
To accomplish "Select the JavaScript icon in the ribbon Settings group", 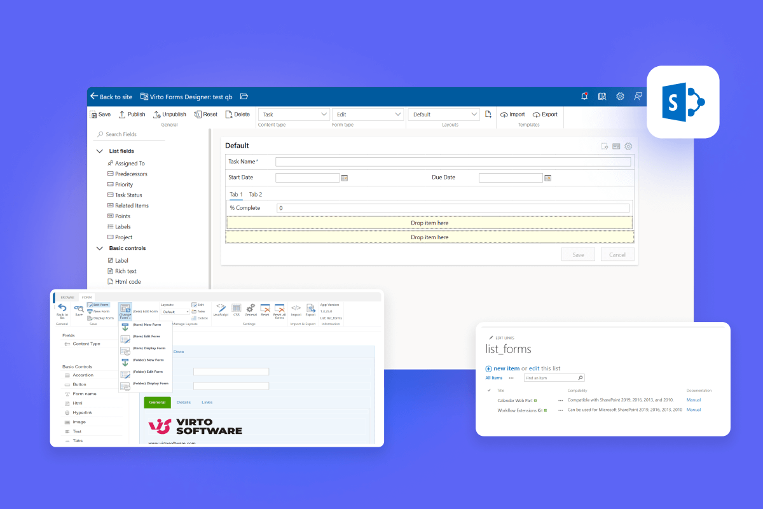I will (x=221, y=307).
